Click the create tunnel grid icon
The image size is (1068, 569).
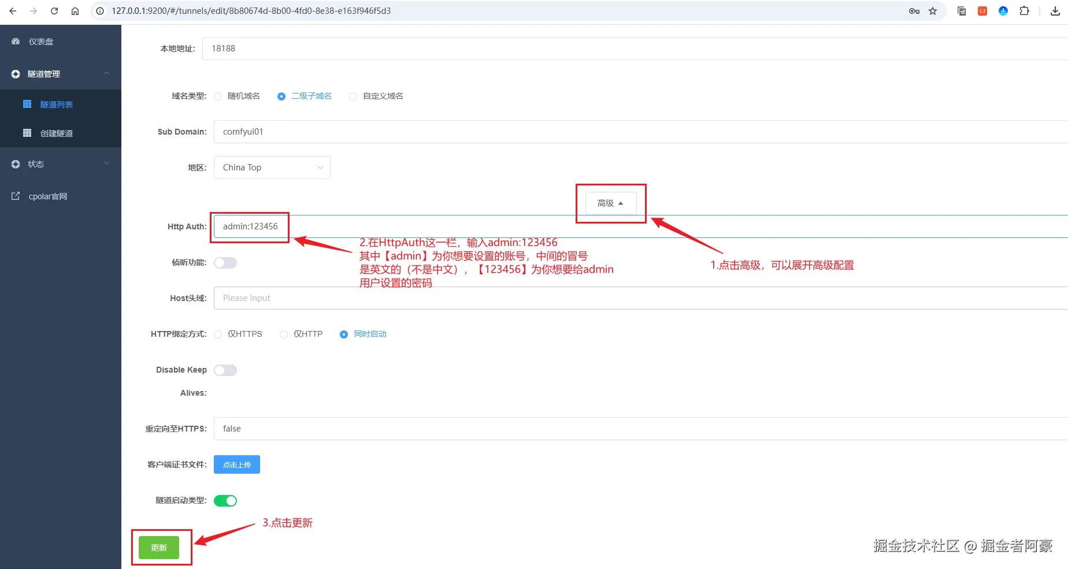pyautogui.click(x=27, y=133)
